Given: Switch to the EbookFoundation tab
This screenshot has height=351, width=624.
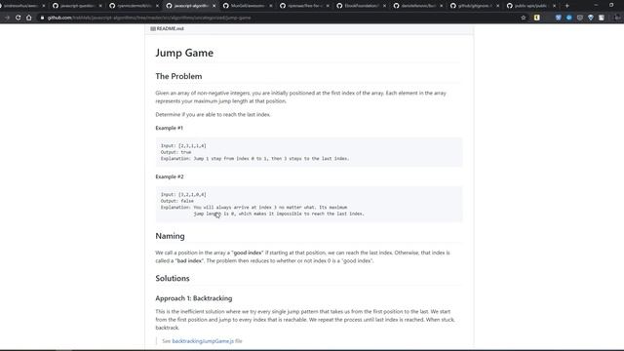Looking at the screenshot, I should coord(361,6).
